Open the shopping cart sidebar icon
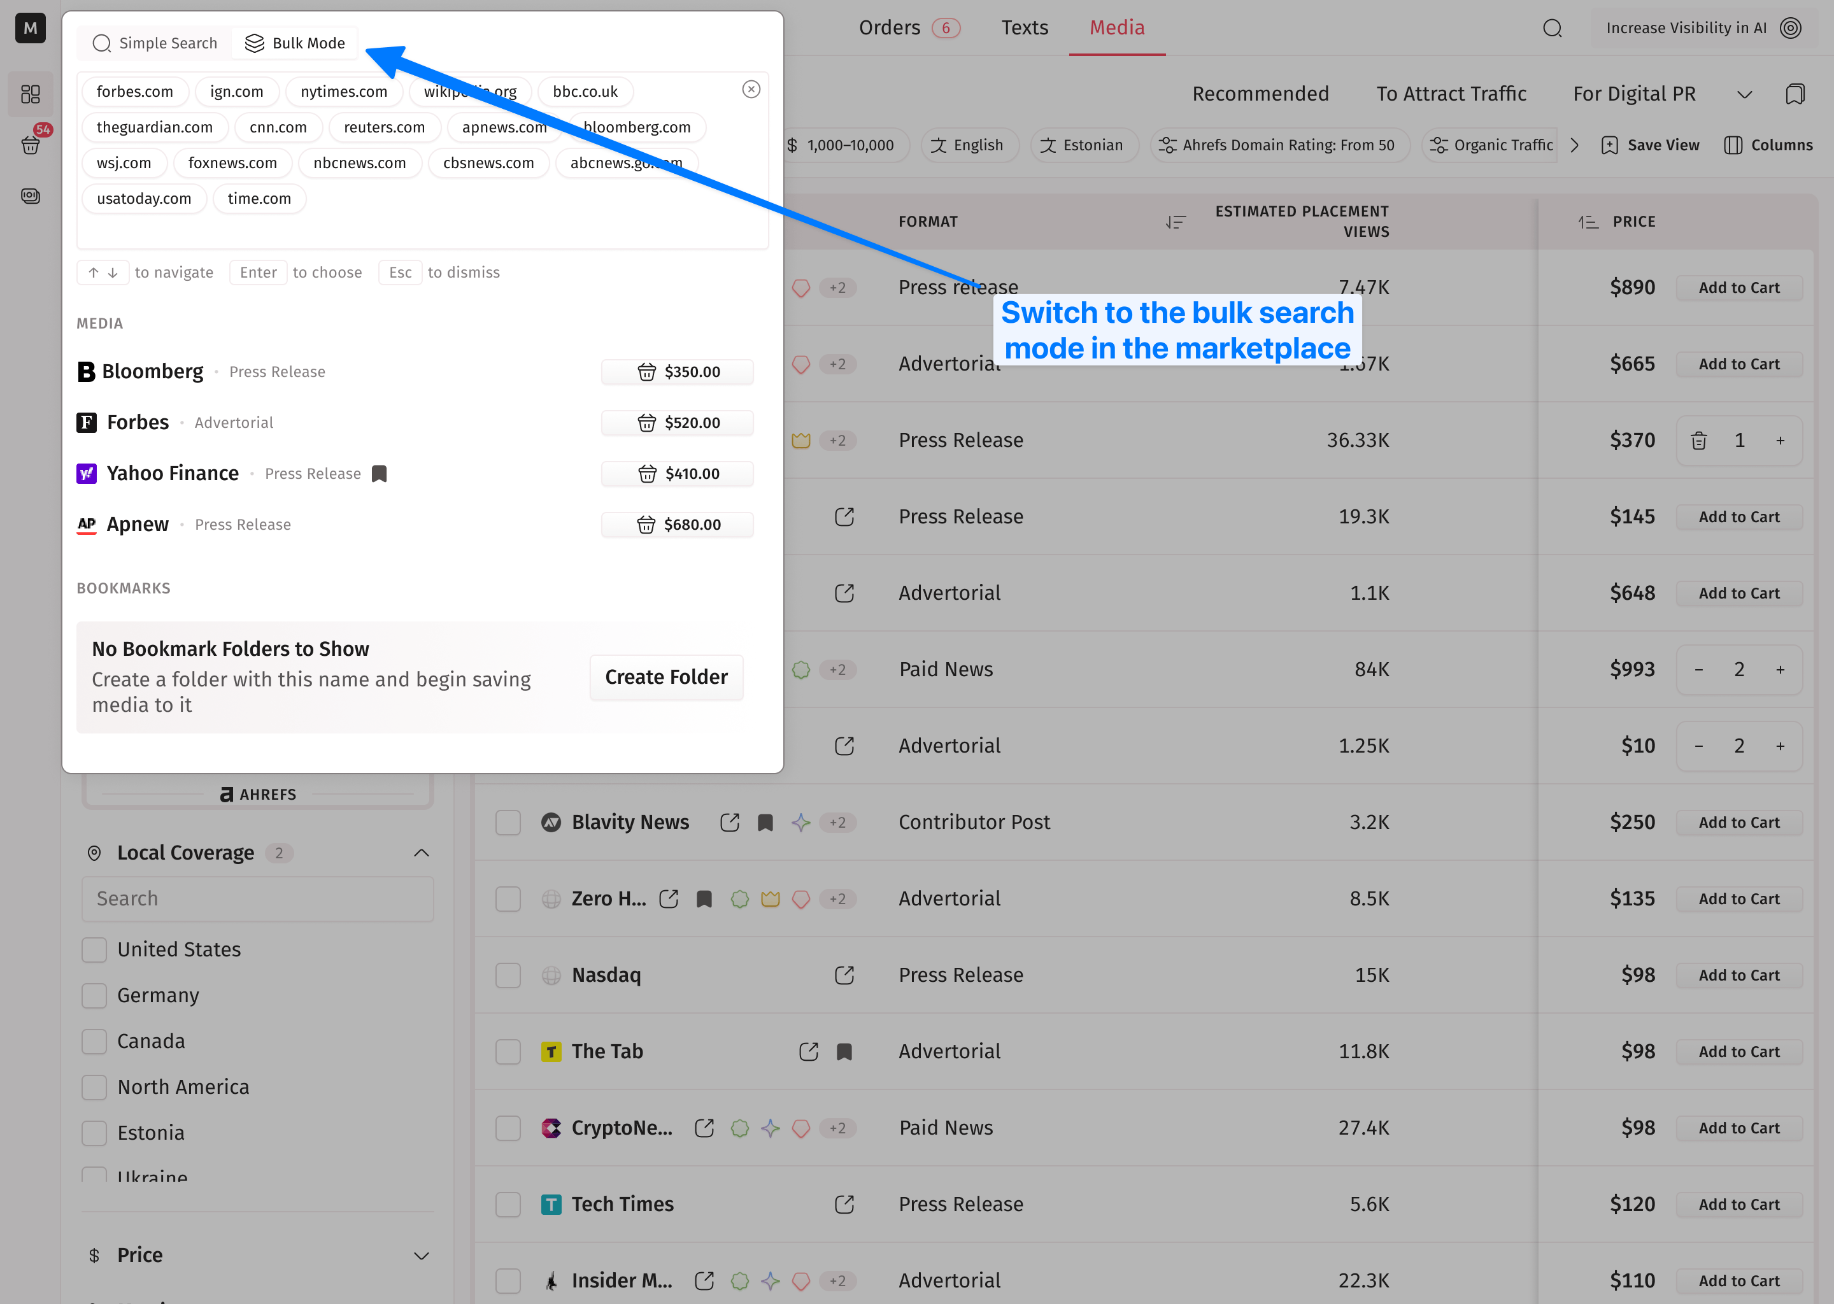Image resolution: width=1834 pixels, height=1304 pixels. 31,145
